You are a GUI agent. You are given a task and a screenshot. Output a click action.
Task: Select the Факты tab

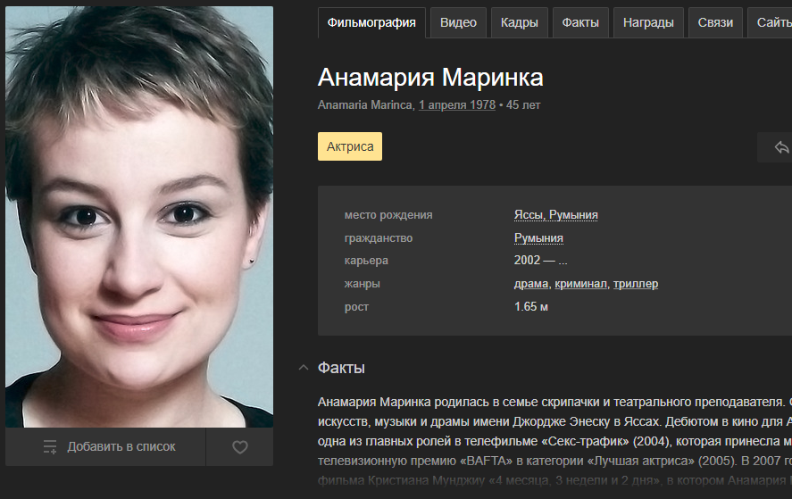[x=580, y=22]
